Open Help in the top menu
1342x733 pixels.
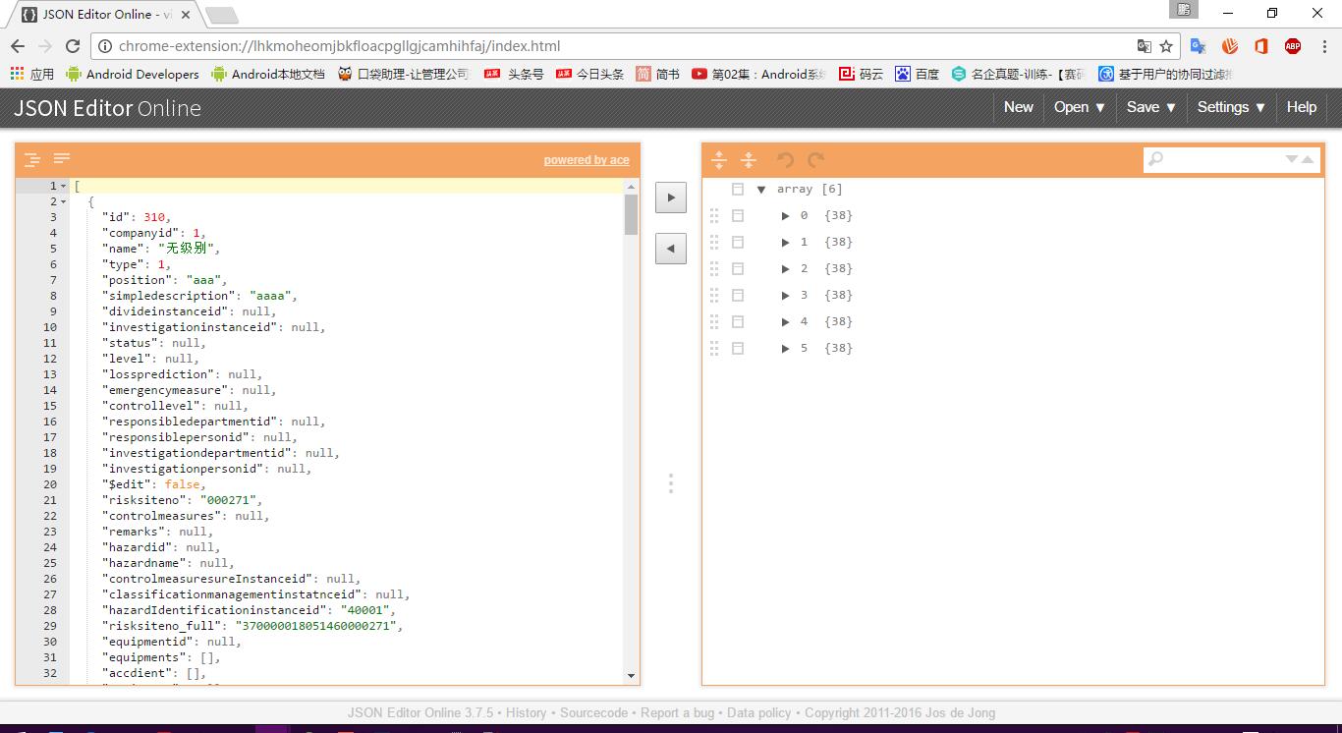tap(1302, 107)
